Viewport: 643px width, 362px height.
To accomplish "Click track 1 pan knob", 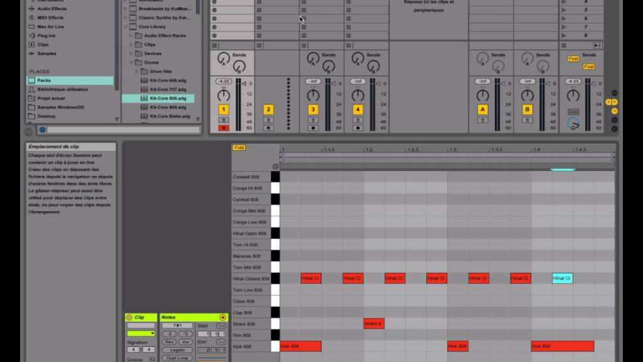I will [224, 96].
